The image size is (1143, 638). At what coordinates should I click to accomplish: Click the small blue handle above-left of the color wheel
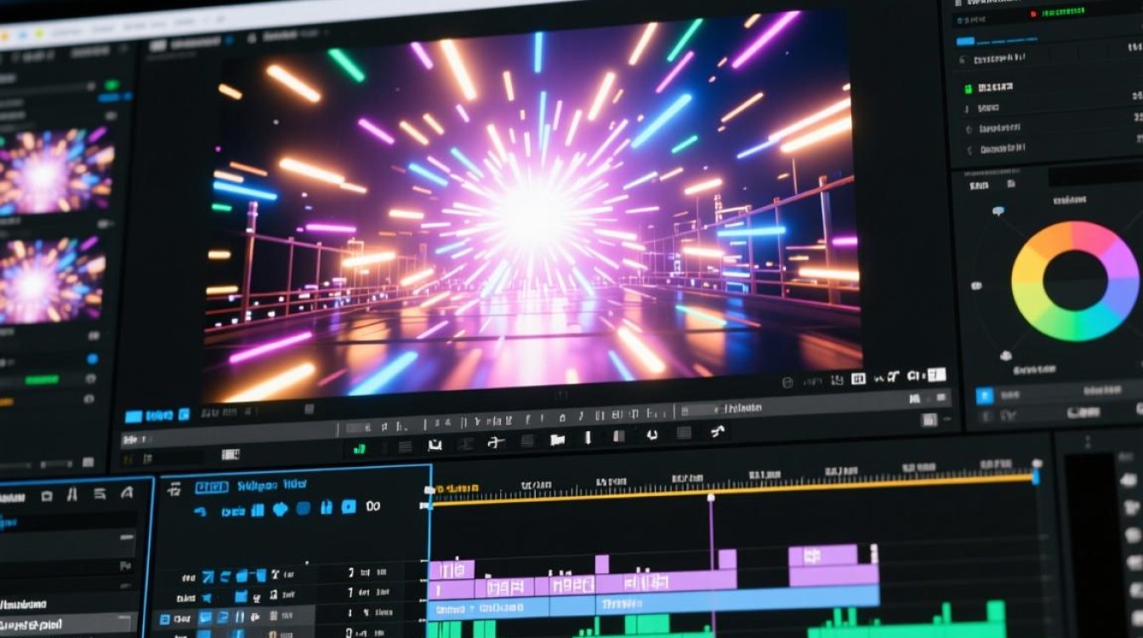click(998, 210)
